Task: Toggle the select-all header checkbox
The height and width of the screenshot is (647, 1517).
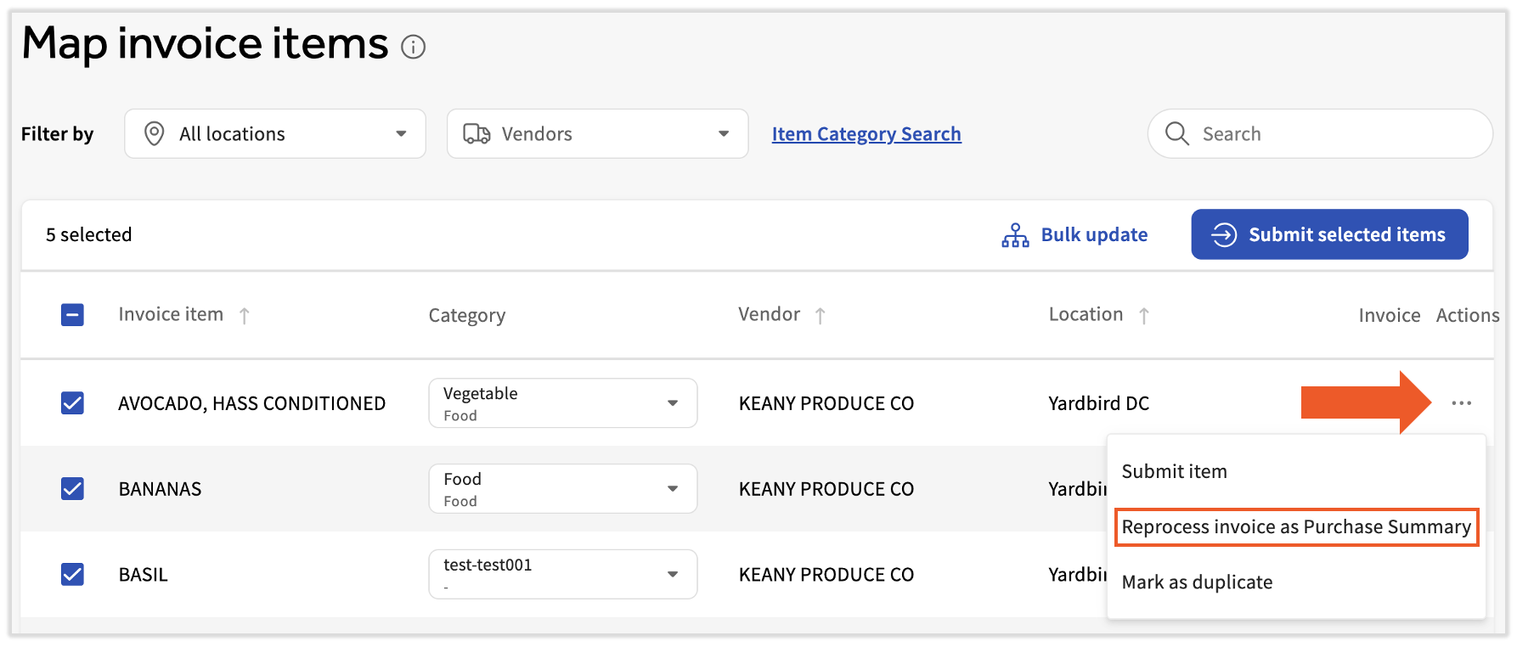Action: (x=73, y=316)
